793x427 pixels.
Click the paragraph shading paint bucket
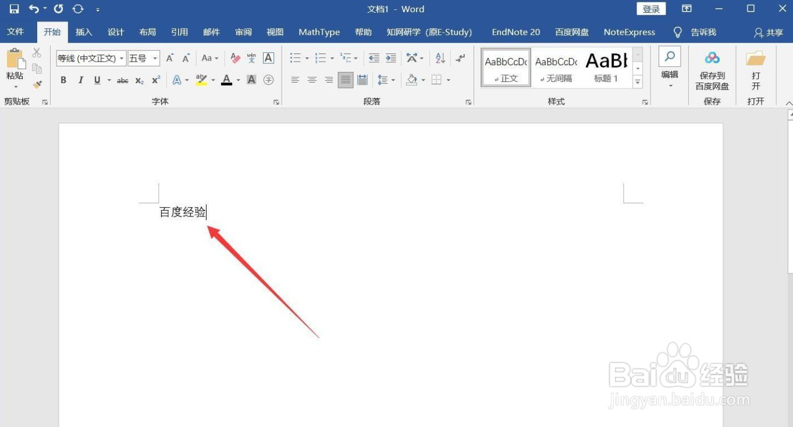pyautogui.click(x=412, y=80)
